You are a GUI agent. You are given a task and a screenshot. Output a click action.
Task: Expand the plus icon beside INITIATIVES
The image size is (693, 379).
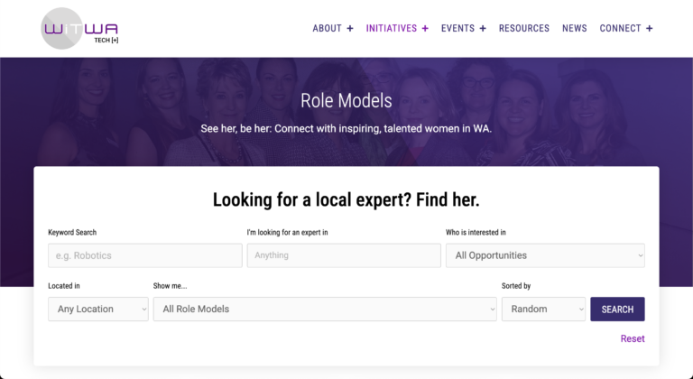(425, 28)
